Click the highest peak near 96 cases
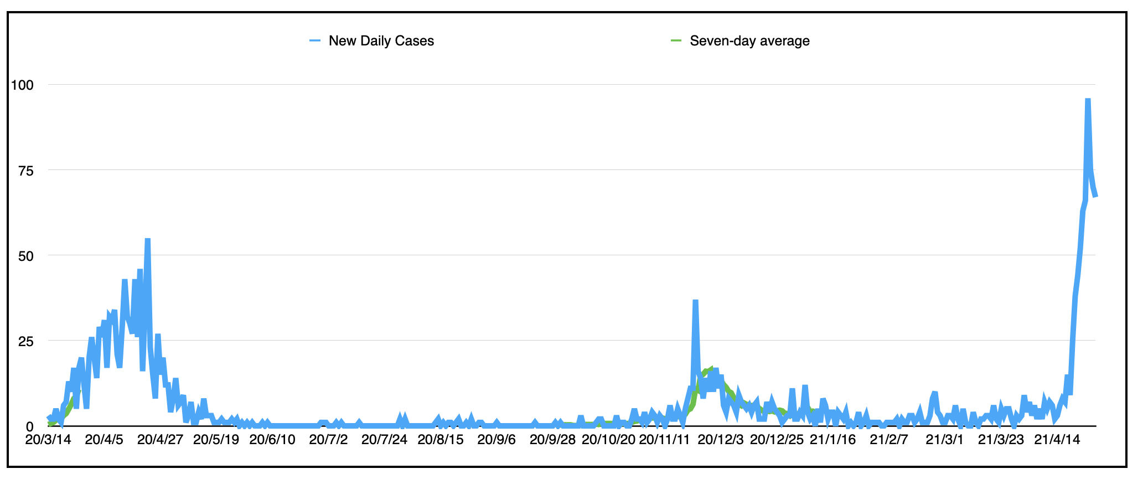Screen dimensions: 1148x484 1088,100
